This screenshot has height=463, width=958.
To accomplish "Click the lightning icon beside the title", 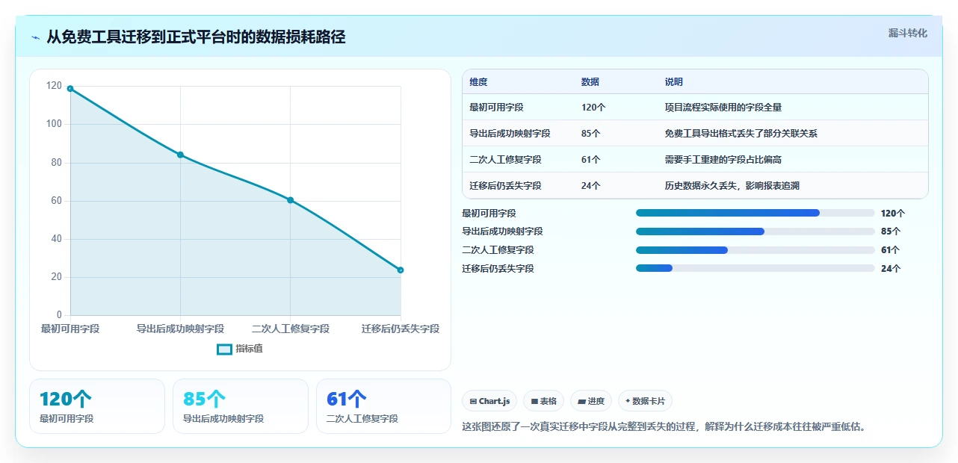I will (x=36, y=37).
